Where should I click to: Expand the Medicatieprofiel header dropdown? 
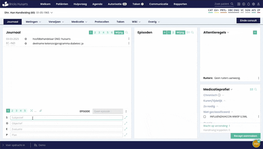click(x=231, y=89)
